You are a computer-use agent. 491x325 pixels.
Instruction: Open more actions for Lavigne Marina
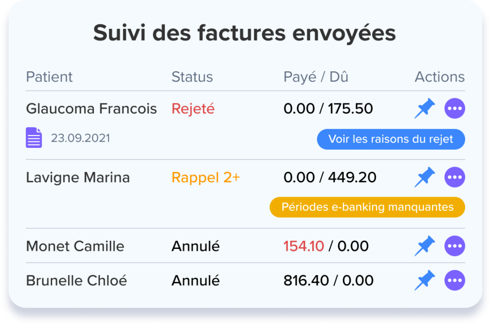point(455,178)
